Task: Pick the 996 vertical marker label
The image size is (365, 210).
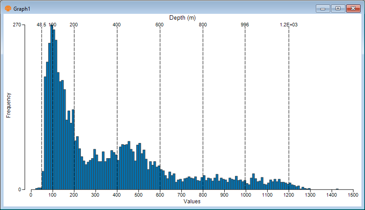Action: (x=245, y=25)
